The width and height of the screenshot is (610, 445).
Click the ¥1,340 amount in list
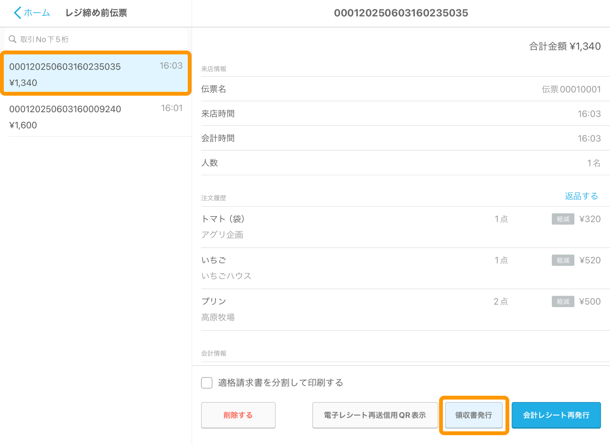point(23,83)
